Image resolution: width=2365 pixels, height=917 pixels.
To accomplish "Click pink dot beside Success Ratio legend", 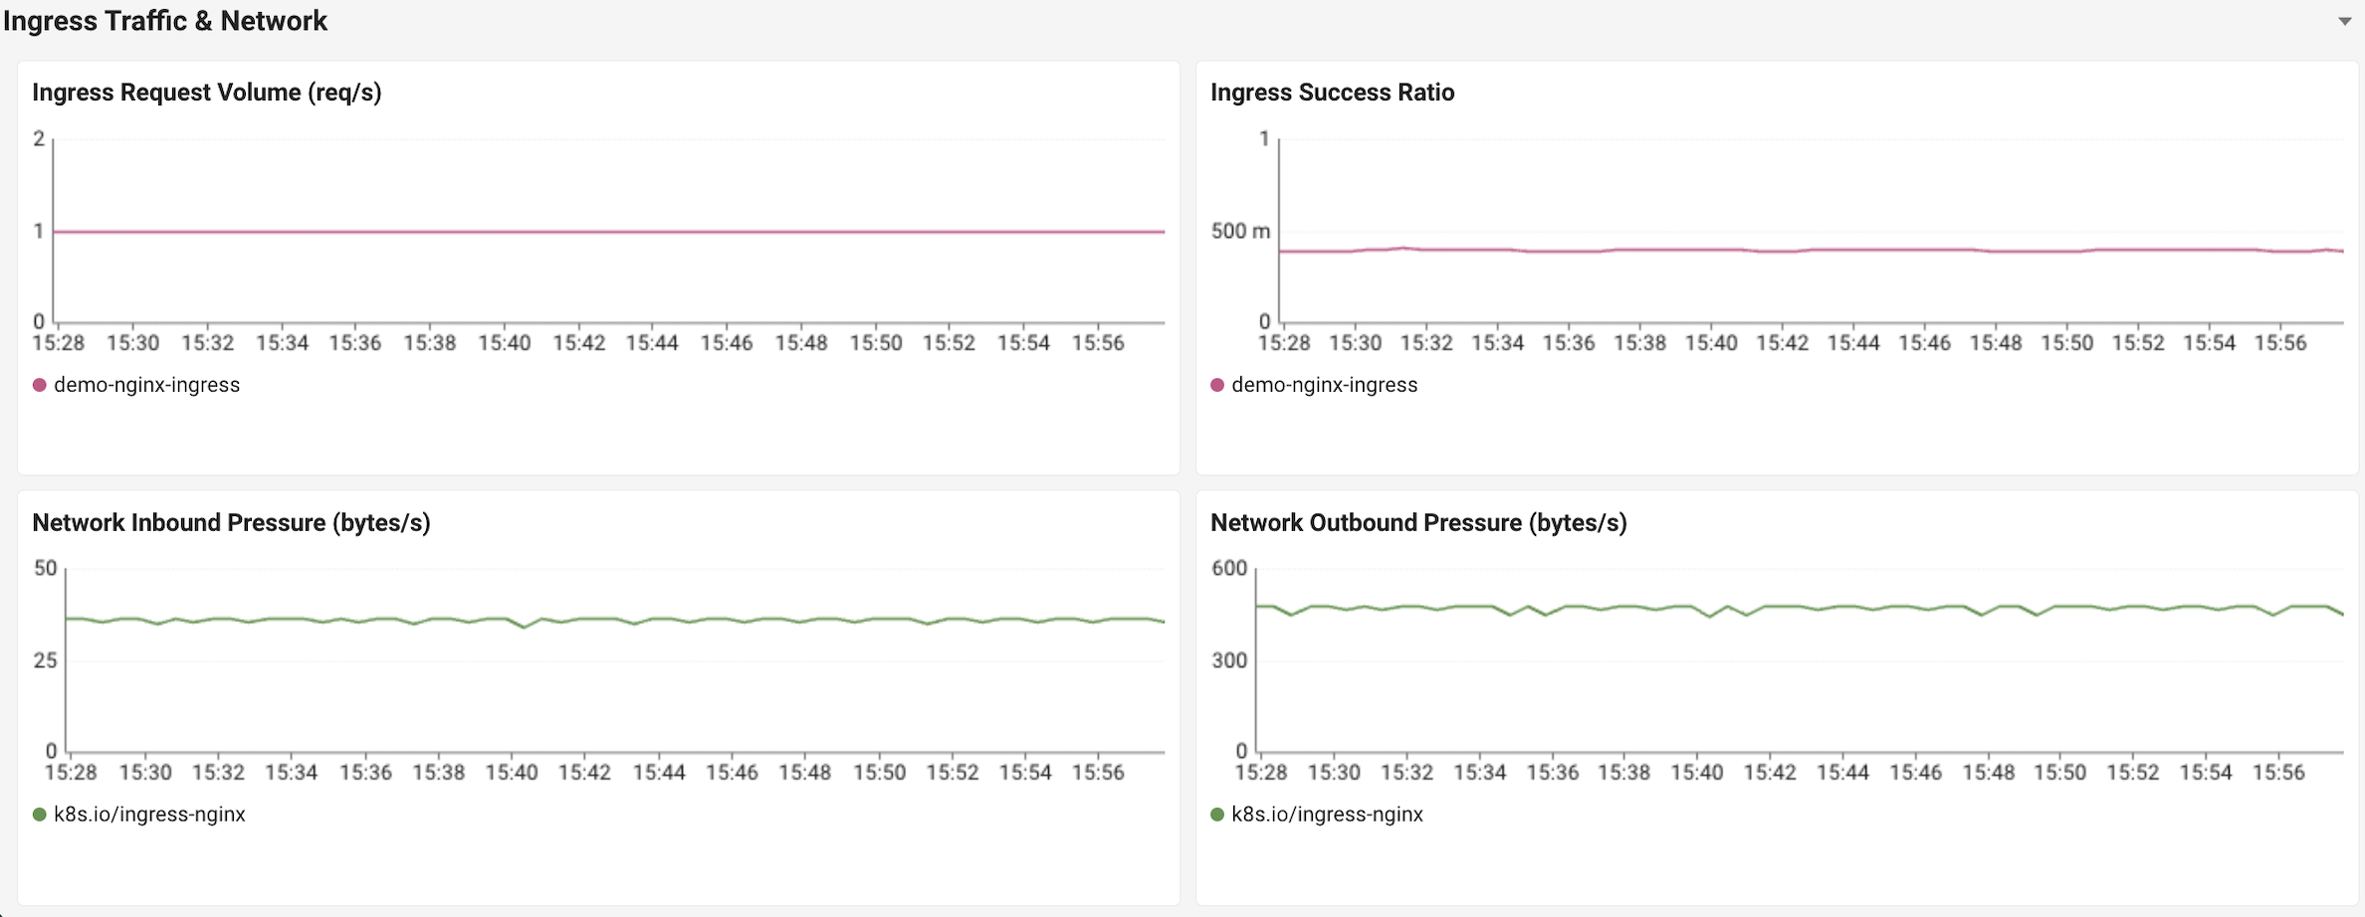I will [x=1217, y=385].
